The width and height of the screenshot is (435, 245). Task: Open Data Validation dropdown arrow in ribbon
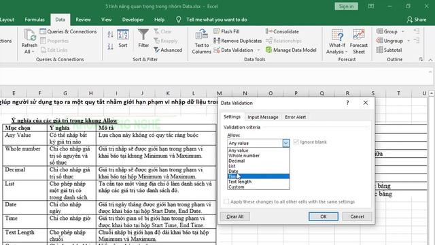pos(258,50)
